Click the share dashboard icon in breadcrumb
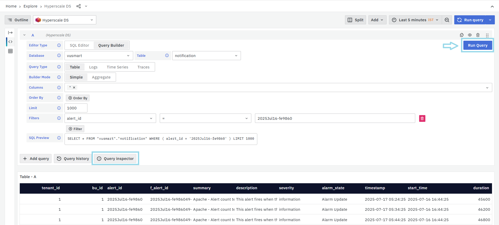 coord(78,6)
